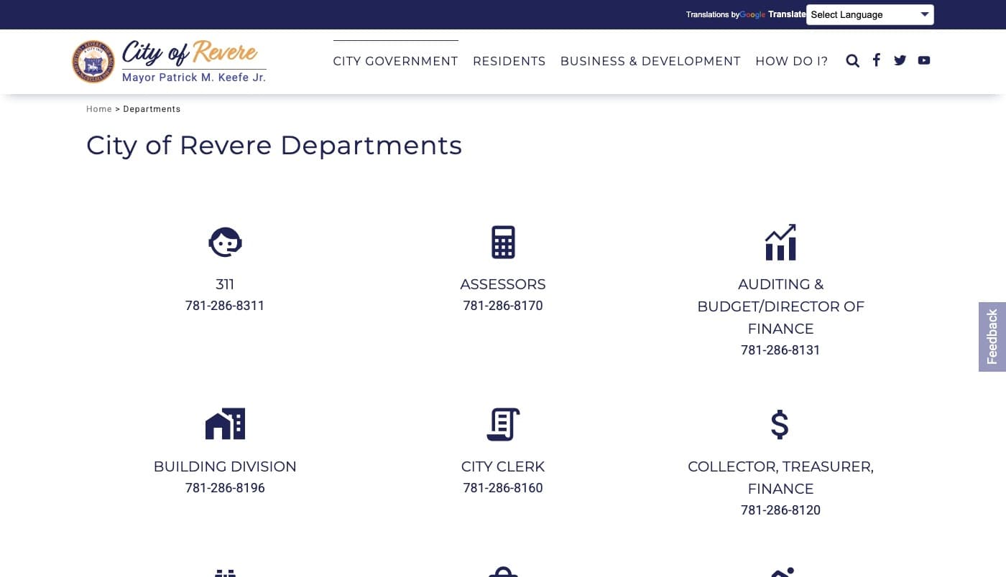This screenshot has height=577, width=1006.
Task: Open the Select Language dropdown
Action: [869, 15]
